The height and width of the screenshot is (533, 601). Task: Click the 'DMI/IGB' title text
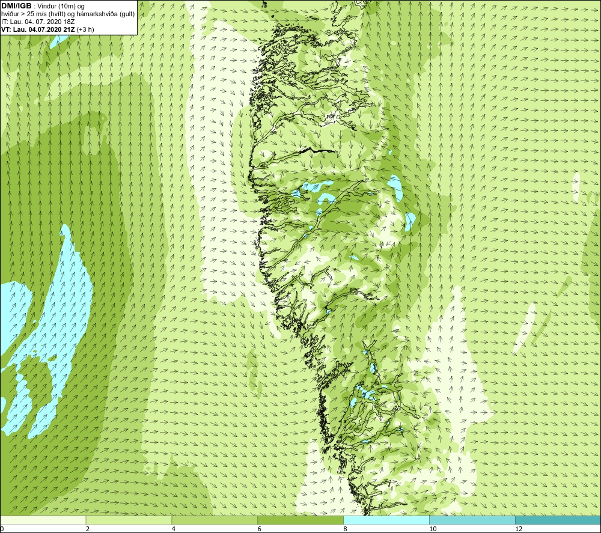click(x=16, y=6)
